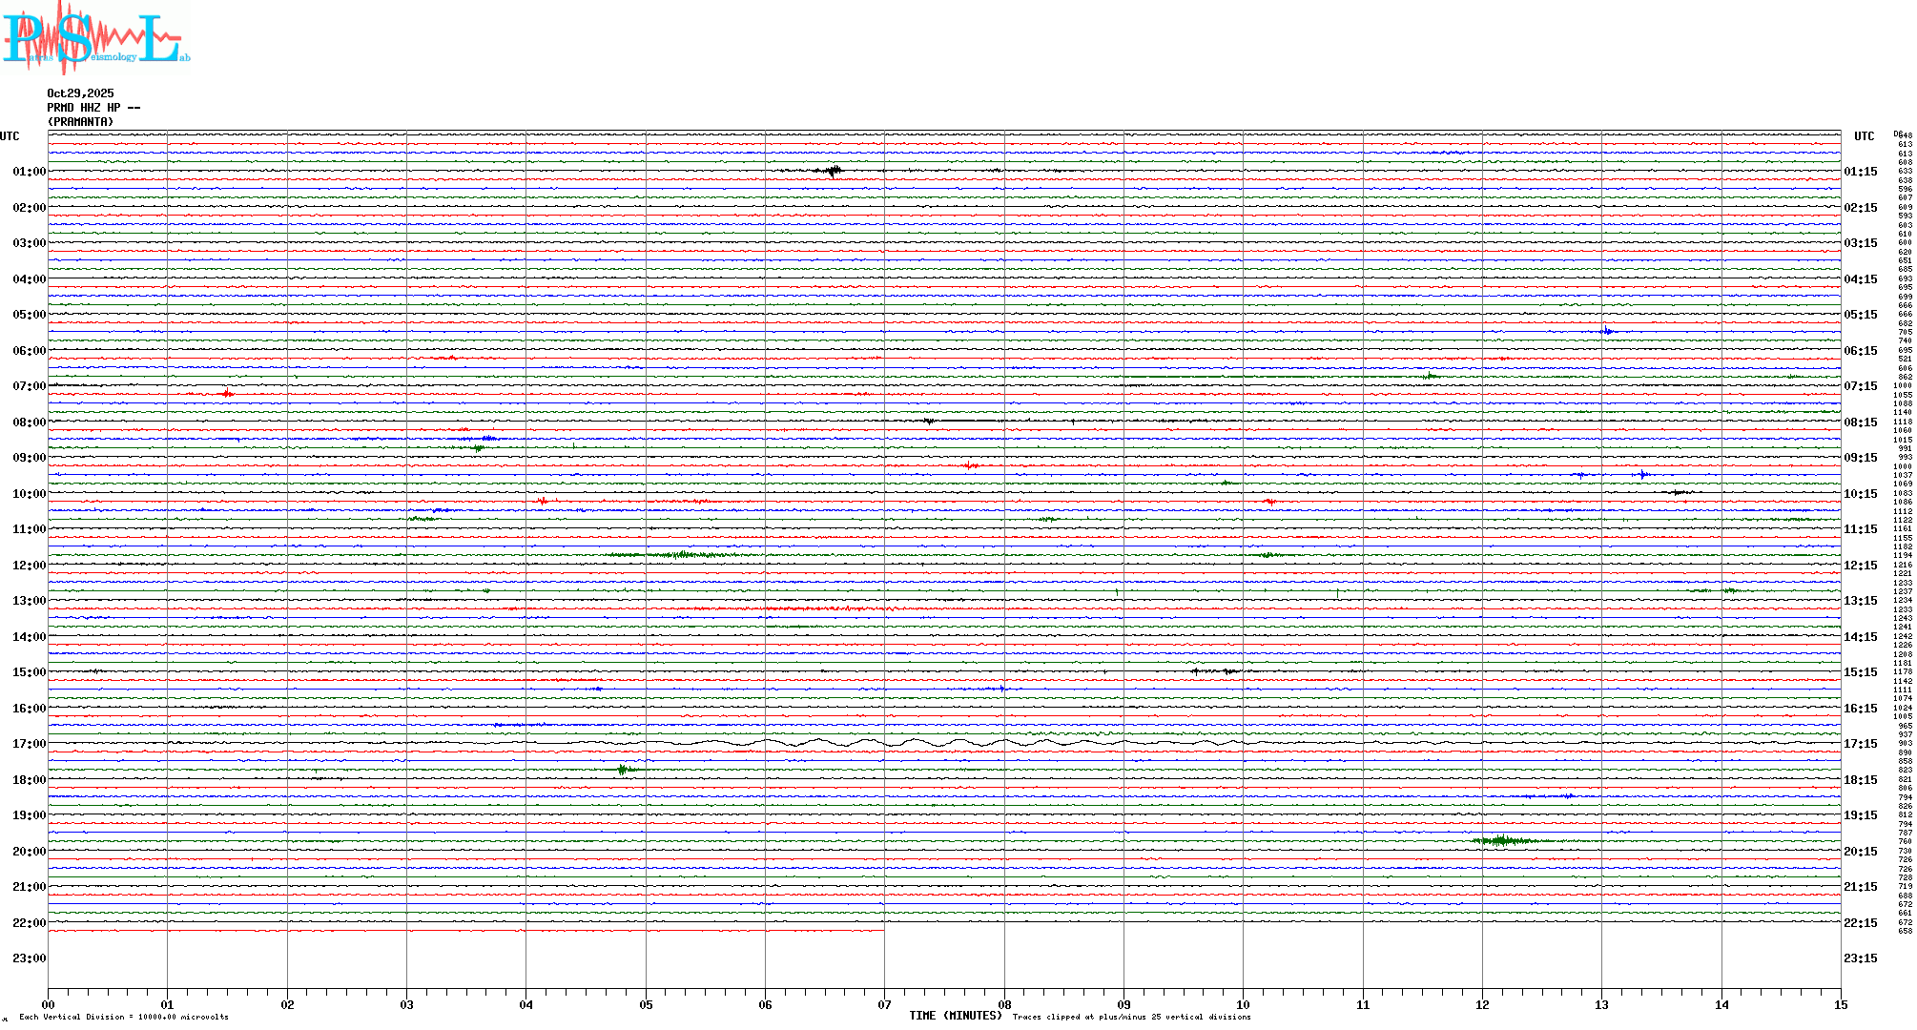Click minute 00 on bottom axis
1917x1030 pixels.
[x=49, y=1004]
